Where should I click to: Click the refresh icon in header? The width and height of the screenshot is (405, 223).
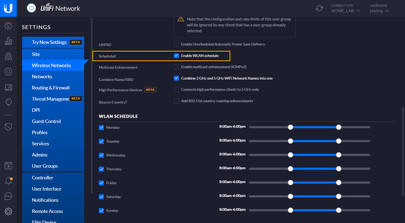coord(319,8)
